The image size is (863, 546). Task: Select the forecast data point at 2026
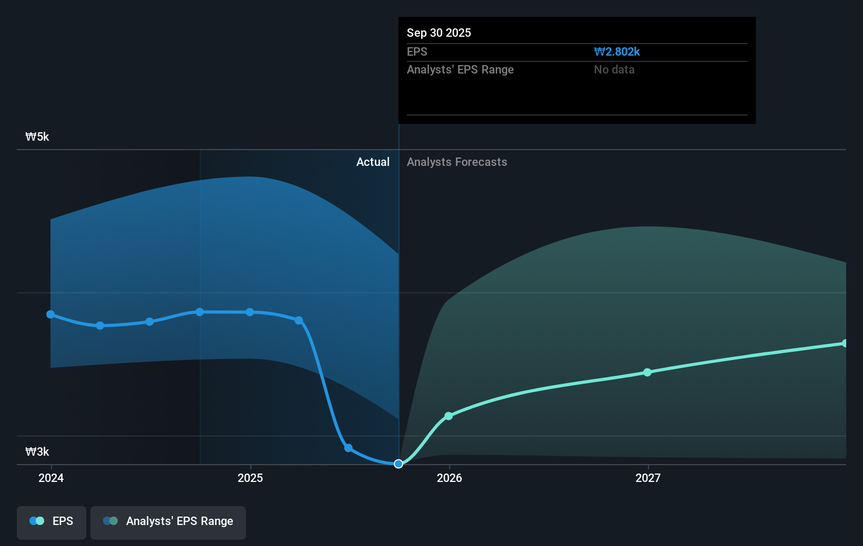[x=448, y=416]
